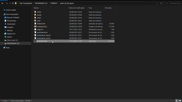Screen dimensions: 182x102
Task: Sort by Tamanho column header
Action: tap(108, 8)
